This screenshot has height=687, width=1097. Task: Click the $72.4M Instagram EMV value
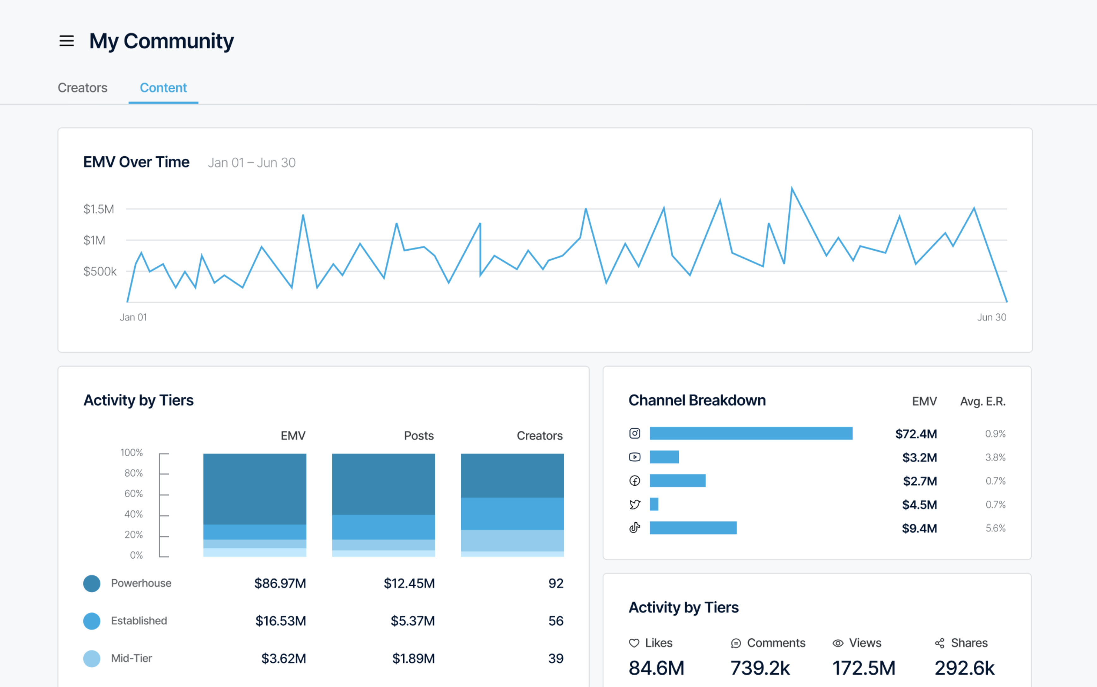pyautogui.click(x=916, y=434)
